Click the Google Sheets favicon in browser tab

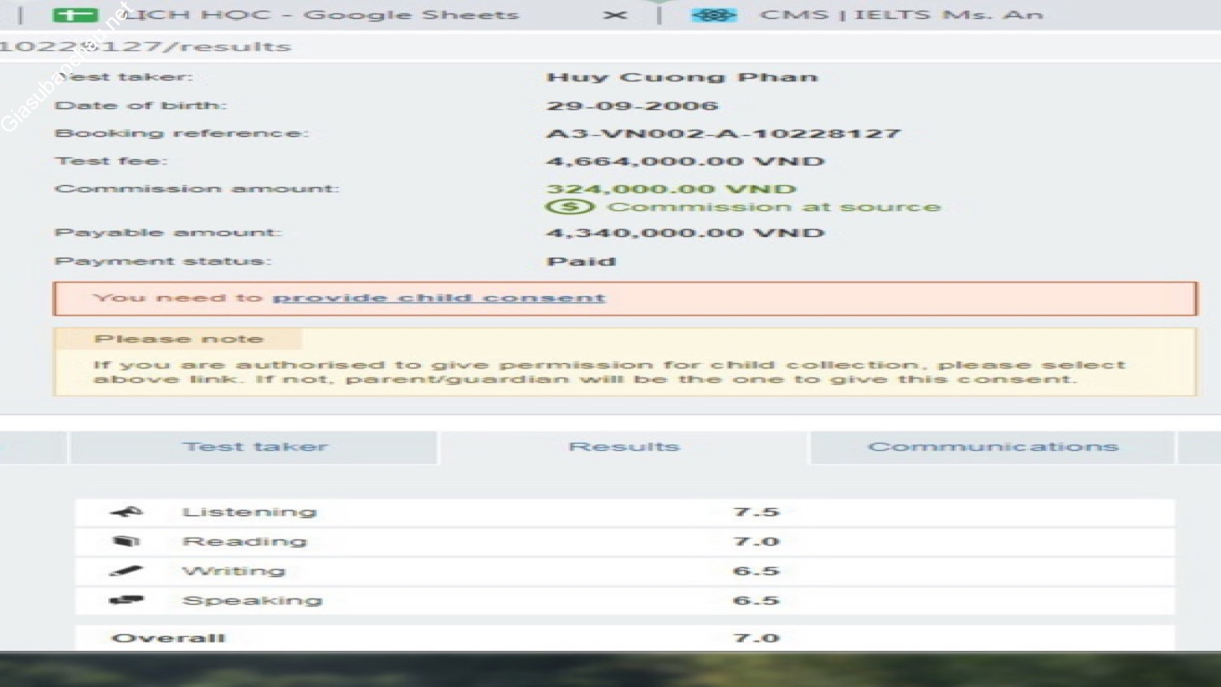click(75, 15)
